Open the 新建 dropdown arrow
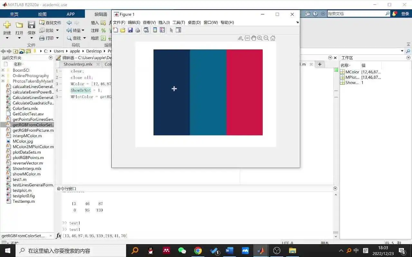The height and width of the screenshot is (257, 412). click(x=7, y=38)
